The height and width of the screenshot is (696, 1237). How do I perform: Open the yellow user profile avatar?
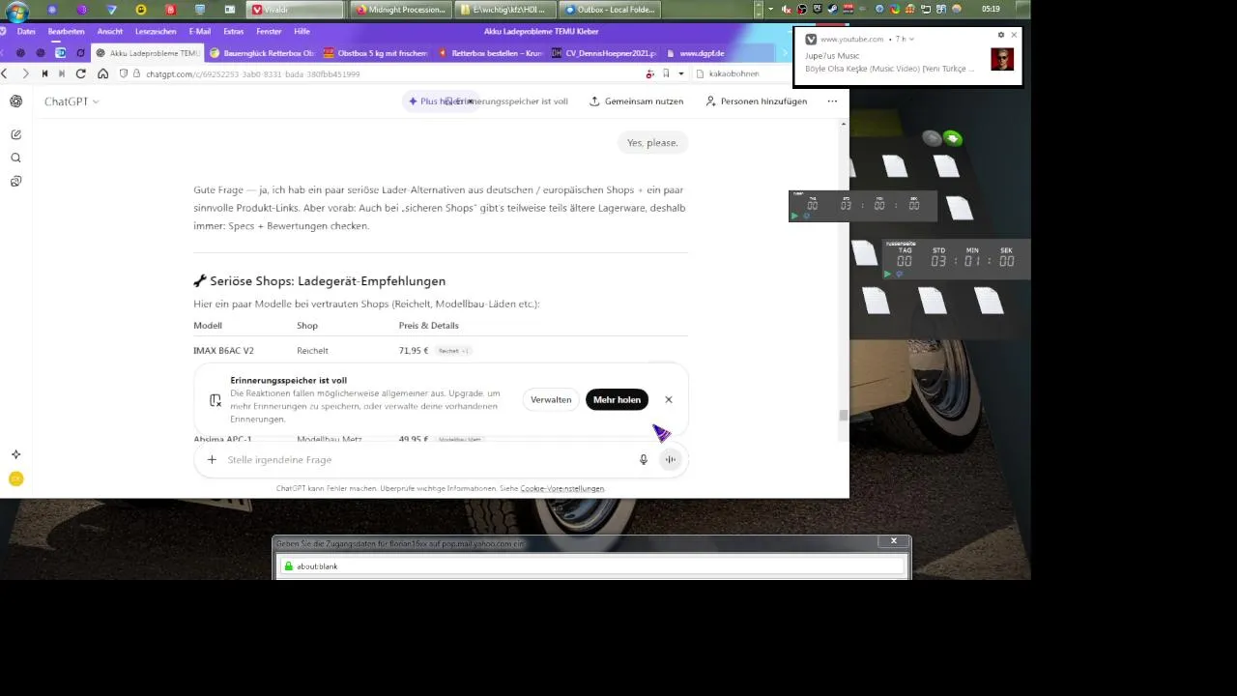tap(15, 478)
